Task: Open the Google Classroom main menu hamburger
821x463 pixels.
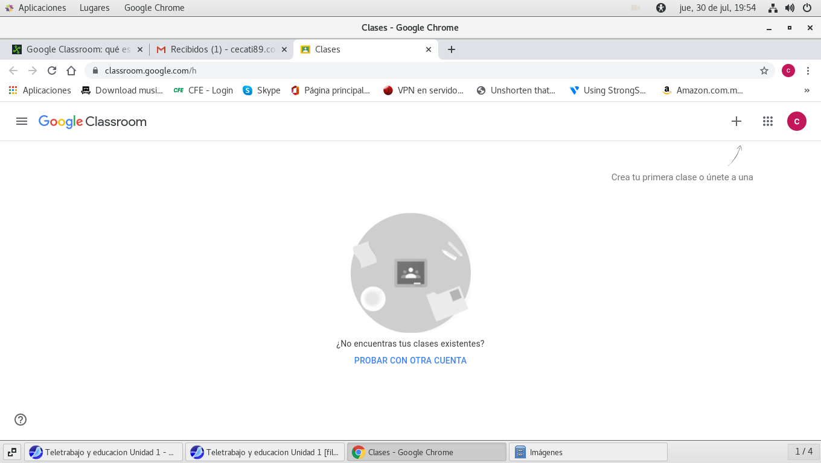Action: [22, 121]
